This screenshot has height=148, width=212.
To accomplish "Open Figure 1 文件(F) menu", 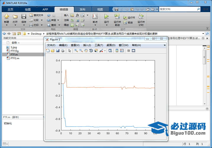I will point(51,45).
